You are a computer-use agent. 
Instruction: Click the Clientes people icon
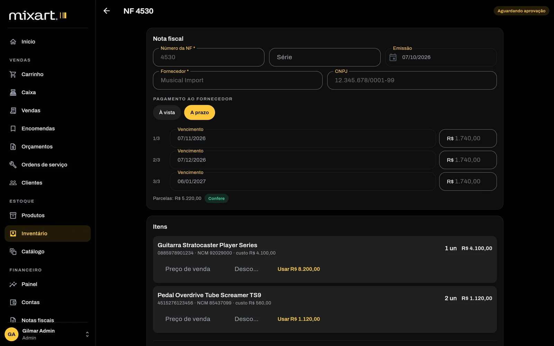click(x=13, y=183)
